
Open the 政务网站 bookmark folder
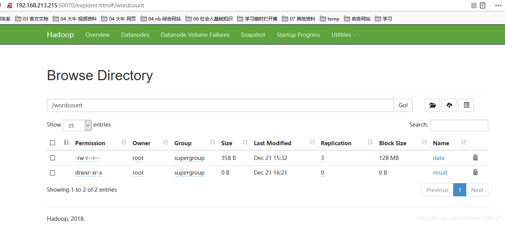tap(357, 19)
